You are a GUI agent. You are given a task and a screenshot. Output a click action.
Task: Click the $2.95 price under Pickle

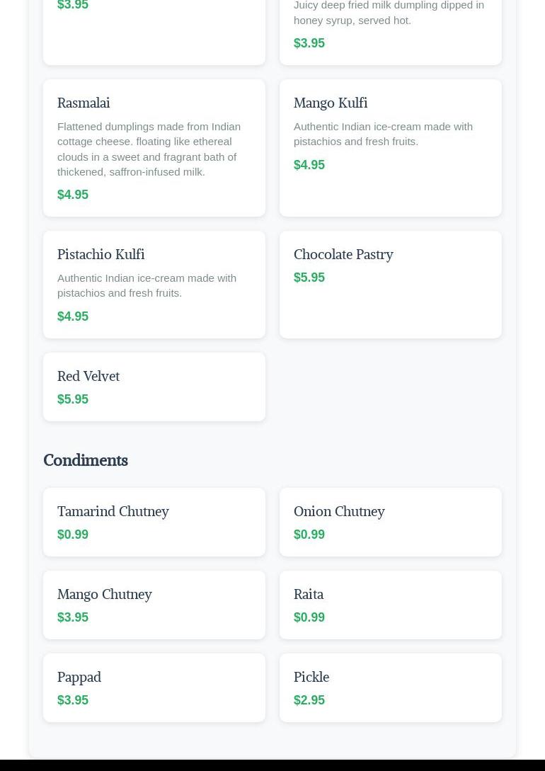pos(309,700)
